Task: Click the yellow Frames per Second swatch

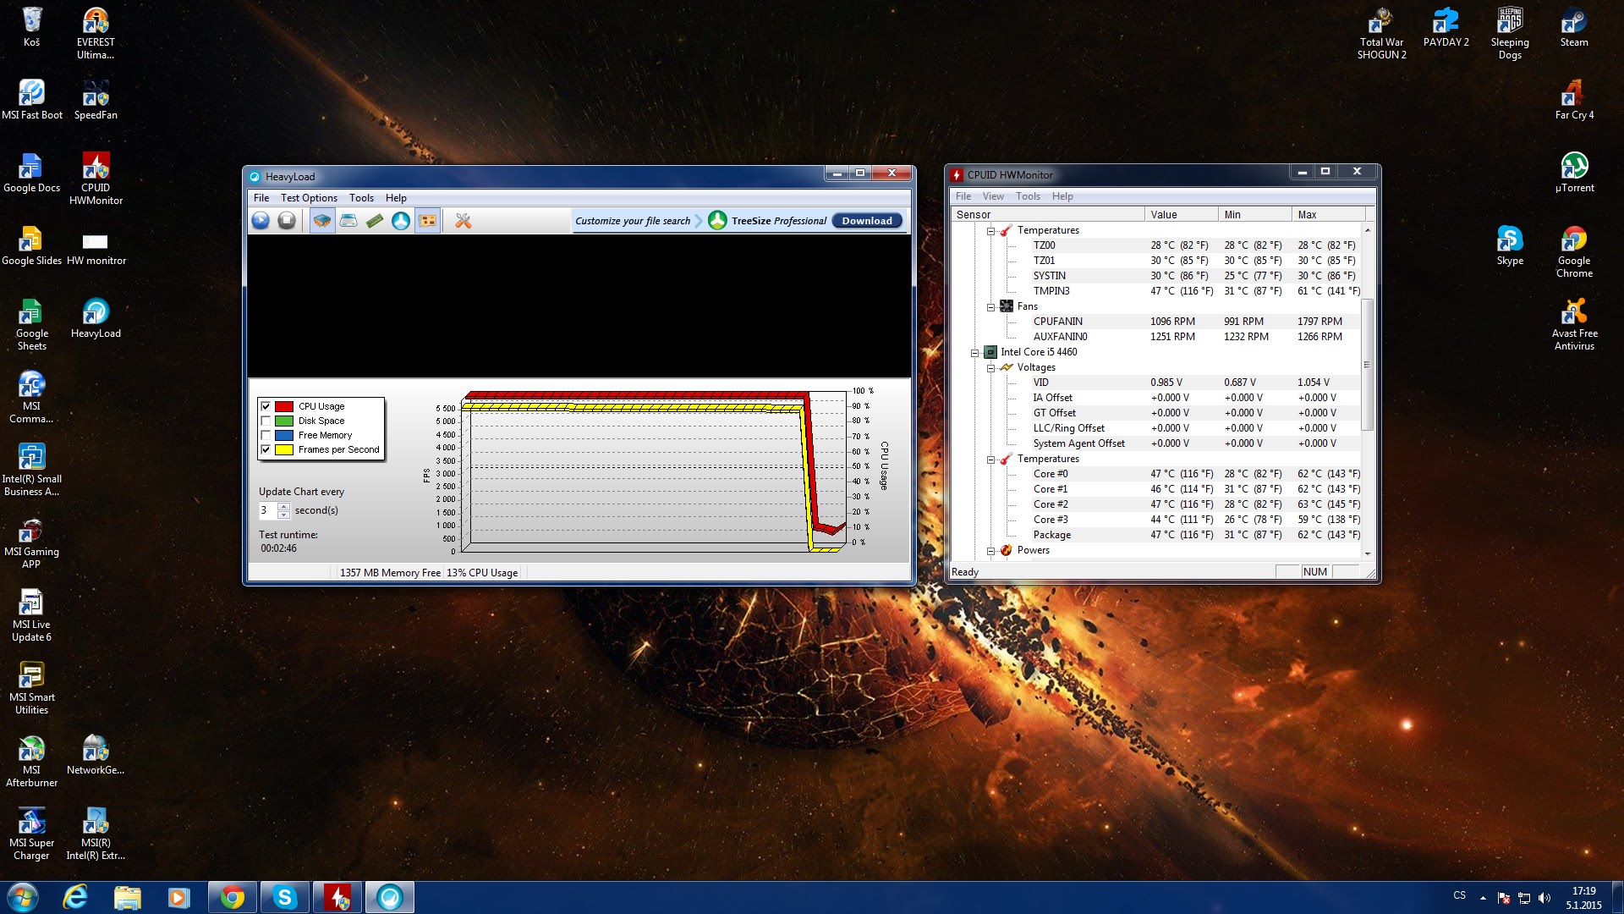Action: [284, 449]
